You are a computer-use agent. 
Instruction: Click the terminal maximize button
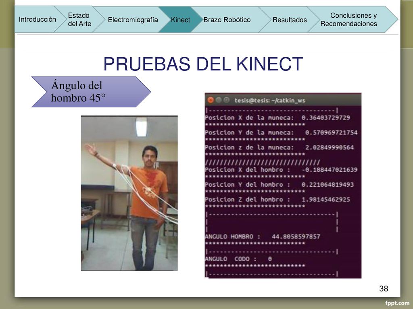point(226,100)
